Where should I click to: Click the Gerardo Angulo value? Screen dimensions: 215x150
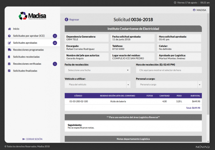pos(75,58)
